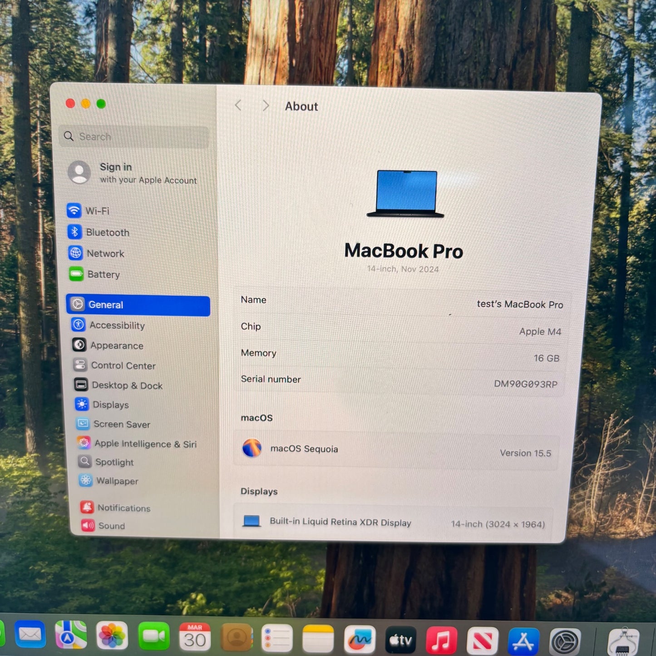The height and width of the screenshot is (656, 656).
Task: Launch Photos from the Dock
Action: point(112,635)
